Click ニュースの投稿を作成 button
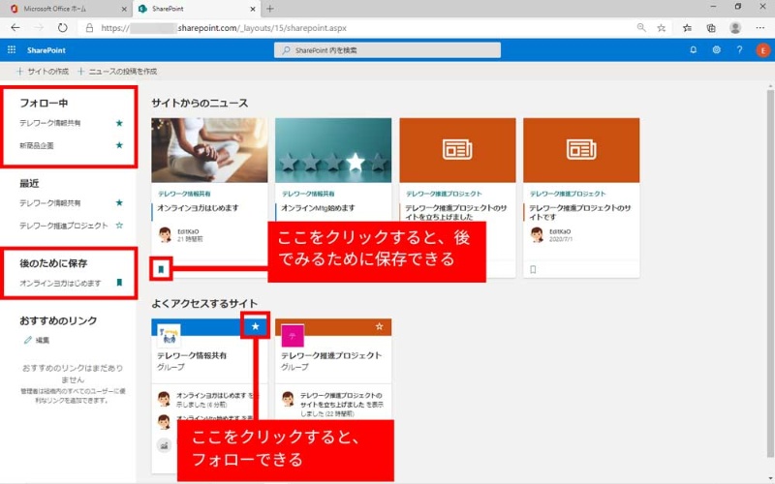The image size is (775, 484). [x=117, y=71]
